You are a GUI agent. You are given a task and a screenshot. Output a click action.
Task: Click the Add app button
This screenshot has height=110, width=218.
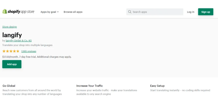click(x=12, y=64)
